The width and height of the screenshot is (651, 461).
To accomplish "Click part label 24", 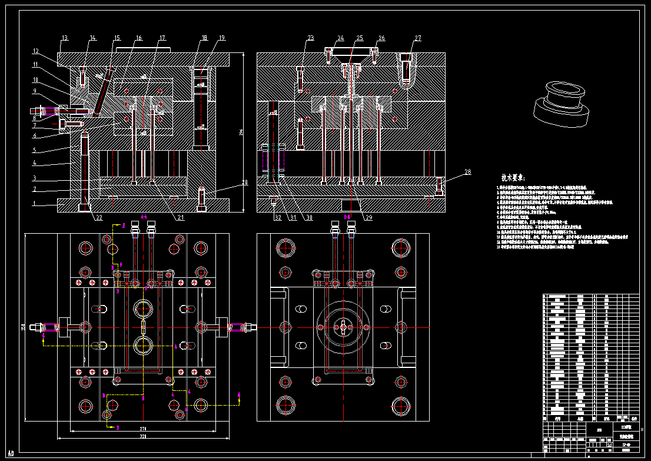I will pos(340,38).
